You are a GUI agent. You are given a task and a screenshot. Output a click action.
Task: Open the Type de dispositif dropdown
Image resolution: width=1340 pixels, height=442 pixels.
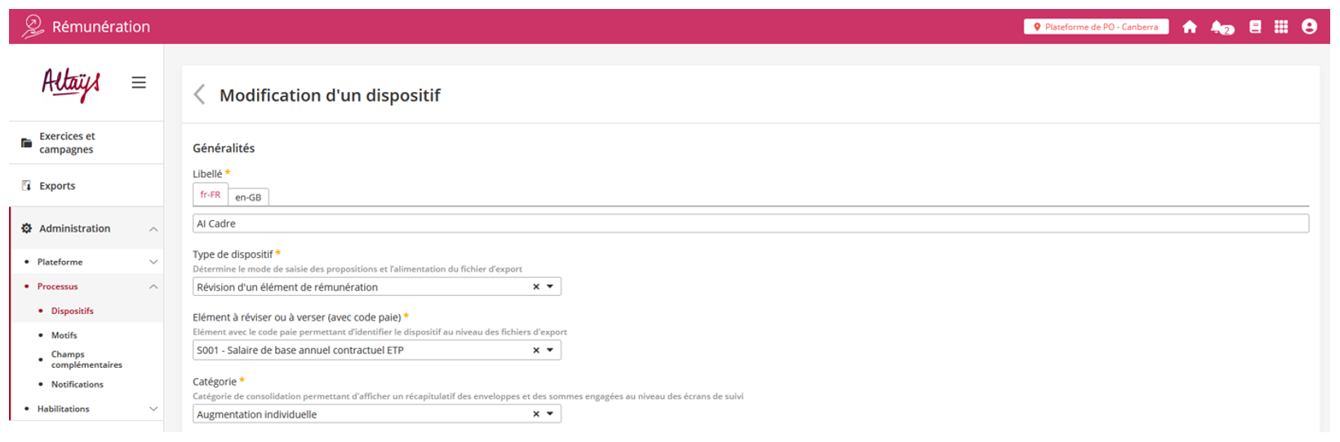550,287
